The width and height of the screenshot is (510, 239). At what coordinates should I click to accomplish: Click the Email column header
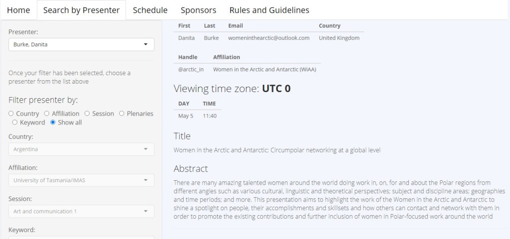point(235,25)
